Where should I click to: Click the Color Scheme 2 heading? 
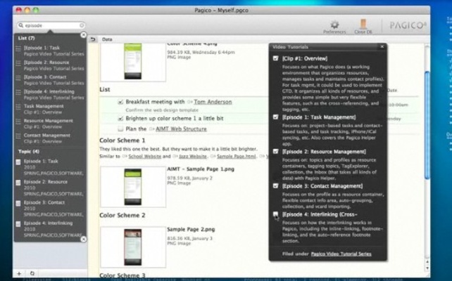pos(123,215)
